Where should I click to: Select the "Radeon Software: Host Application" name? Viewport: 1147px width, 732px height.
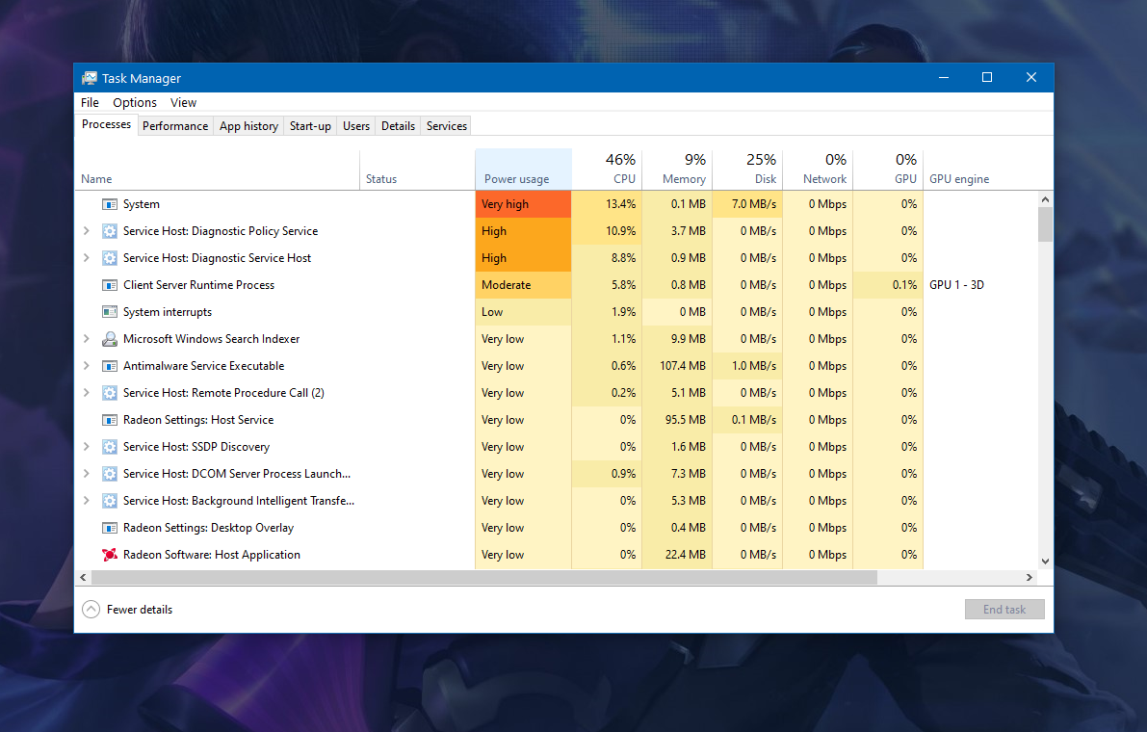click(212, 555)
